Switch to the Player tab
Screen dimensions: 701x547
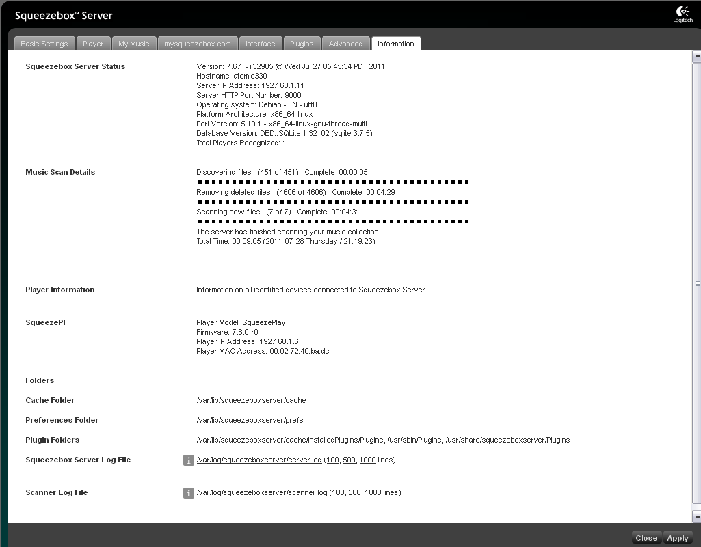tap(93, 44)
